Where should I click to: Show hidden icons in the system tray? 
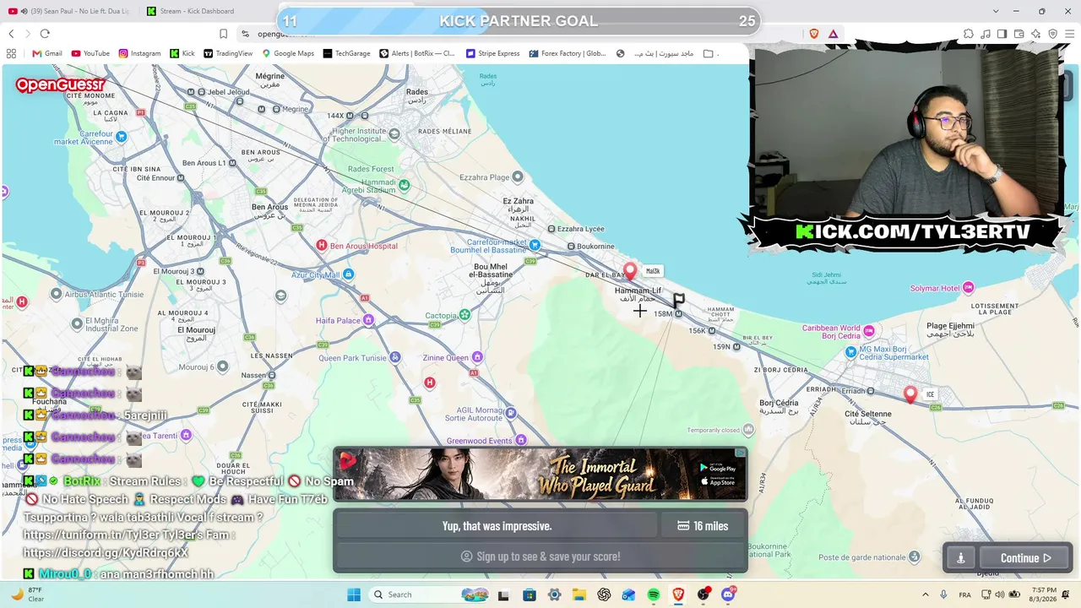[x=925, y=594]
